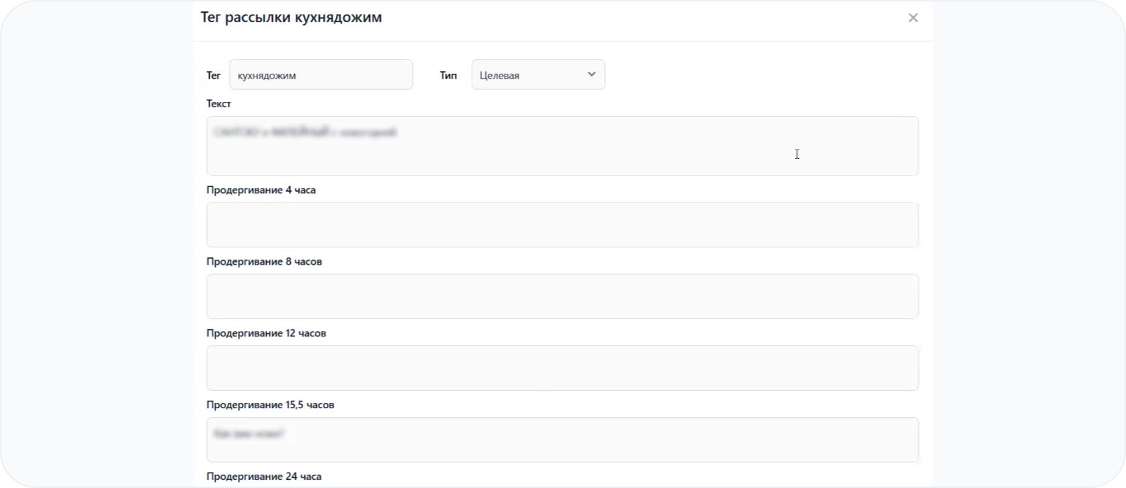Image resolution: width=1126 pixels, height=488 pixels.
Task: Click the dialog title Тег рассылки кухнядожим
Action: tap(292, 18)
